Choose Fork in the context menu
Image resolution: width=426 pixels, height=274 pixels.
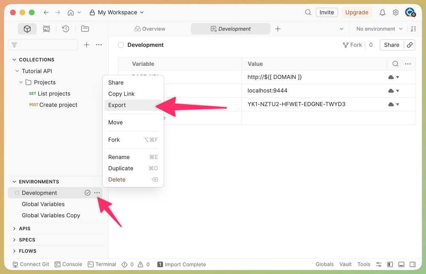coord(133,140)
